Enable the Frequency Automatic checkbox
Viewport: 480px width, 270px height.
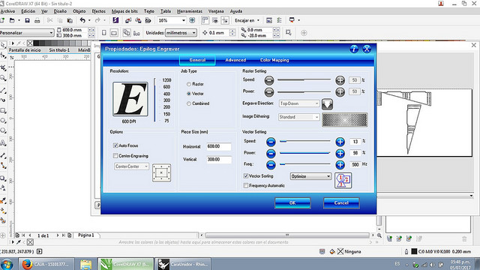(x=246, y=185)
